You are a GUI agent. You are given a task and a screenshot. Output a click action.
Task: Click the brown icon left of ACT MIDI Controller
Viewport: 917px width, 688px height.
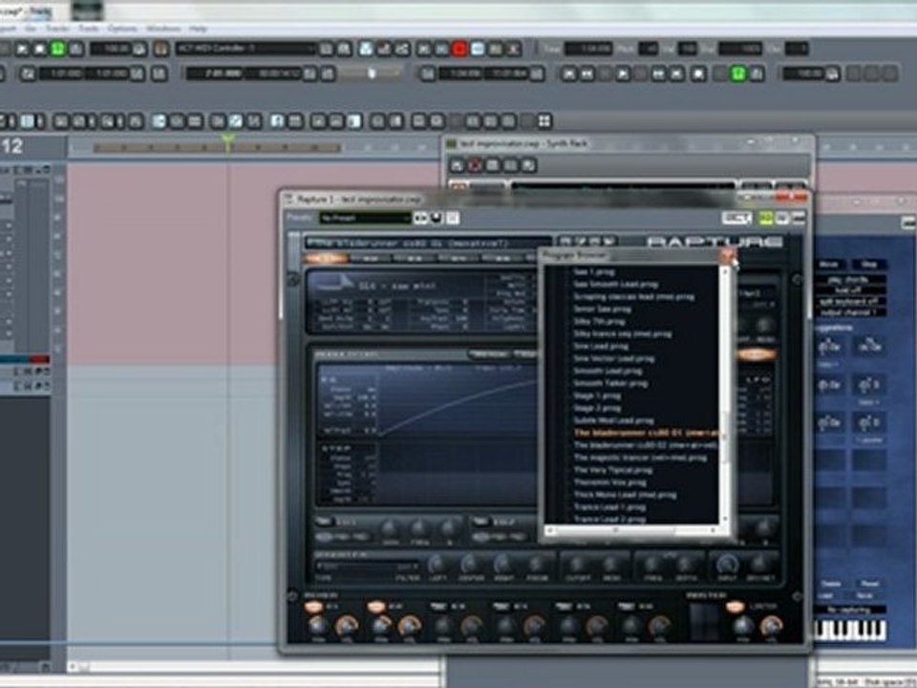click(162, 49)
